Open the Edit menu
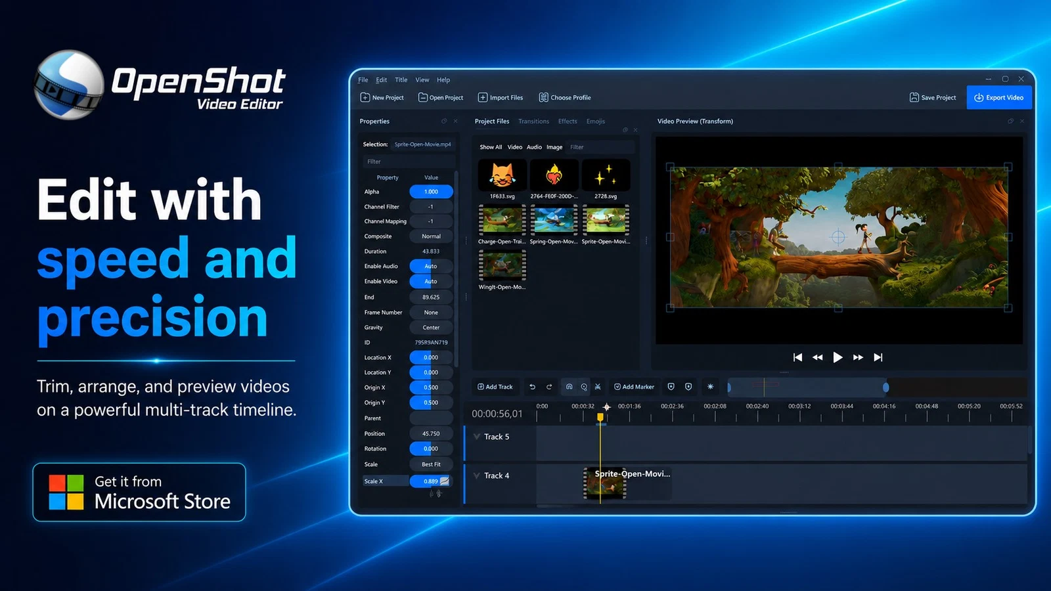The width and height of the screenshot is (1051, 591). [382, 80]
